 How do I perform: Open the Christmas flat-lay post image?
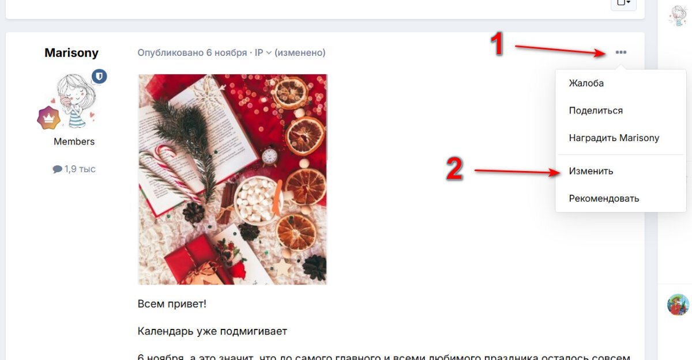[x=232, y=179]
